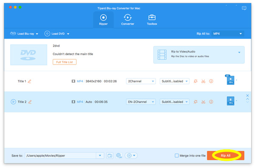Cut Title 2 with scissors icon
Viewport: 255px width, 168px height.
coord(203,102)
